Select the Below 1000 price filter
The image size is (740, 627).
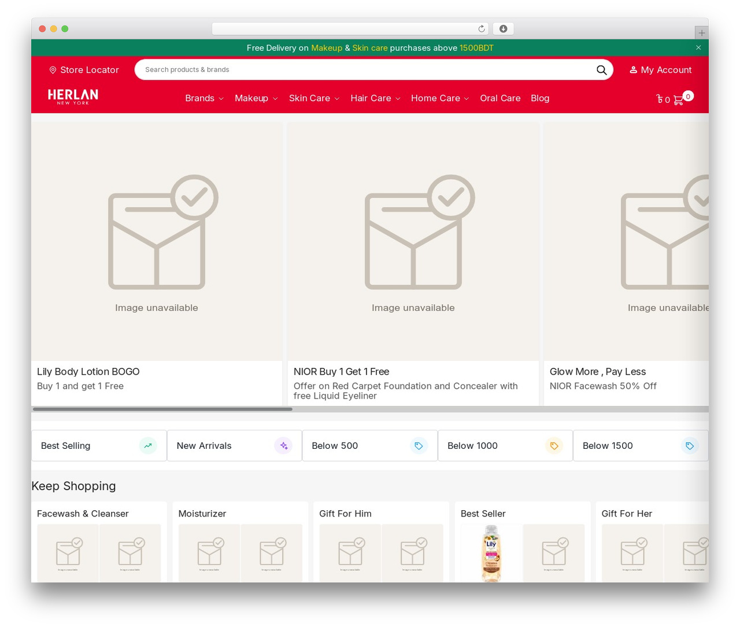point(505,446)
